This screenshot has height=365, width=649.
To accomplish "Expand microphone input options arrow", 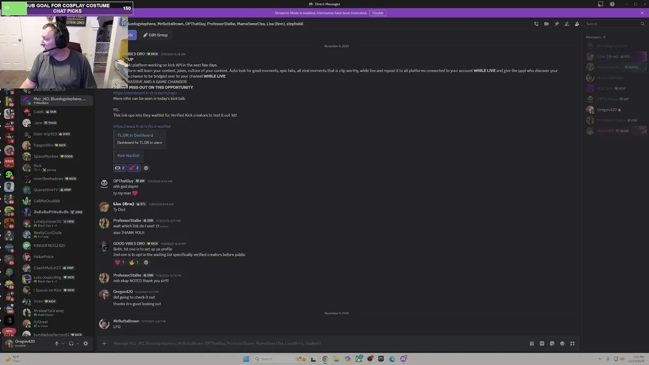I will (x=63, y=343).
